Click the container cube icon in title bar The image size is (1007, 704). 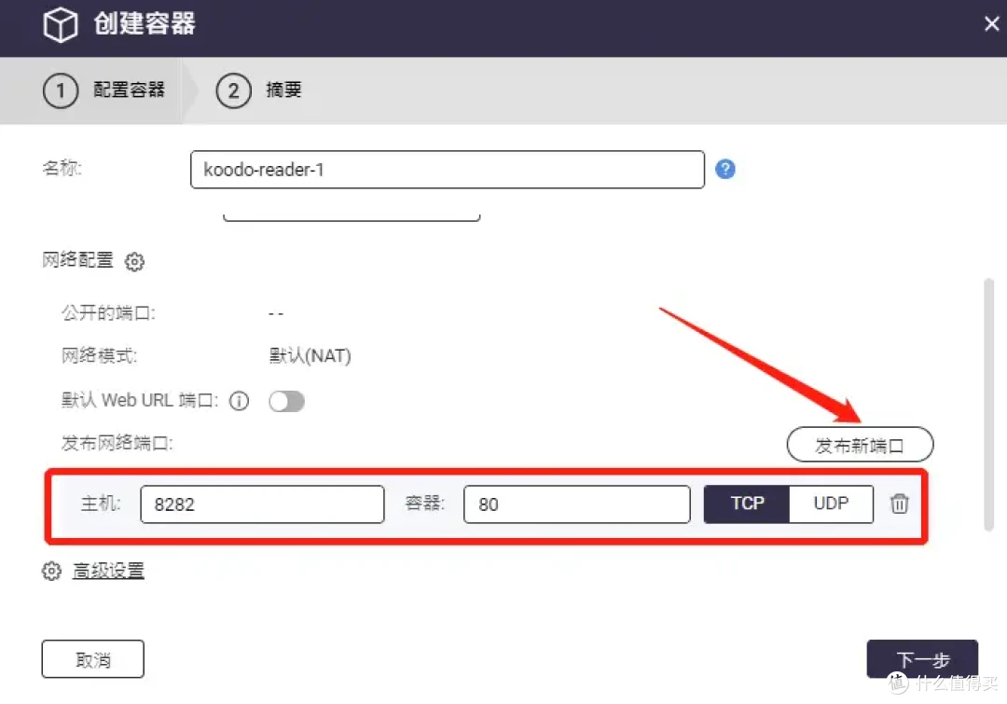[x=61, y=24]
